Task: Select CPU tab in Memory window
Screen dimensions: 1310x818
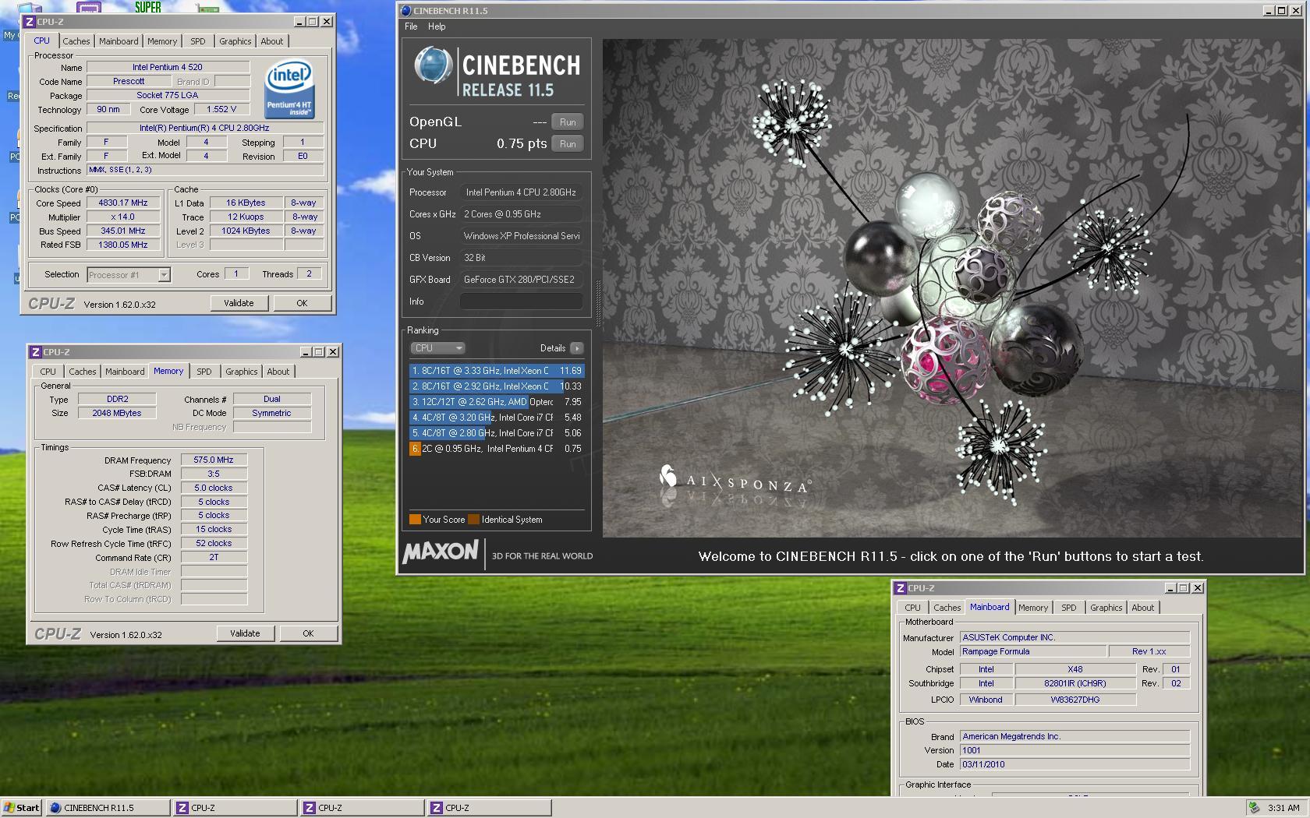Action: [x=48, y=372]
